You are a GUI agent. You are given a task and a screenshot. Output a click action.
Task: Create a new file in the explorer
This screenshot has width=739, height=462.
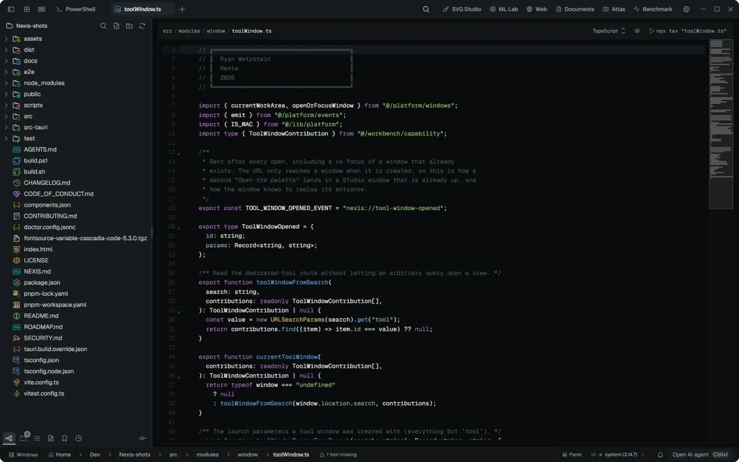(116, 26)
